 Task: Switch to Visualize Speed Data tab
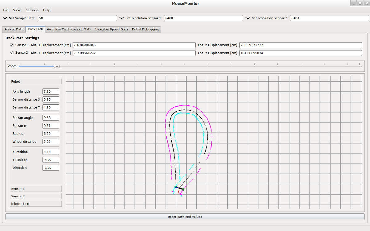(x=111, y=30)
